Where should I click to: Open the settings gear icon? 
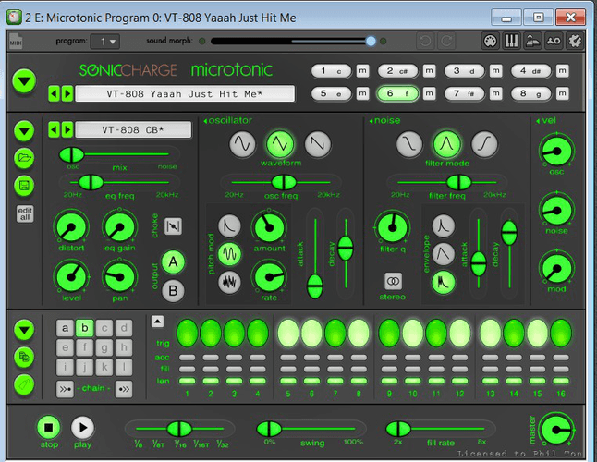[x=575, y=41]
